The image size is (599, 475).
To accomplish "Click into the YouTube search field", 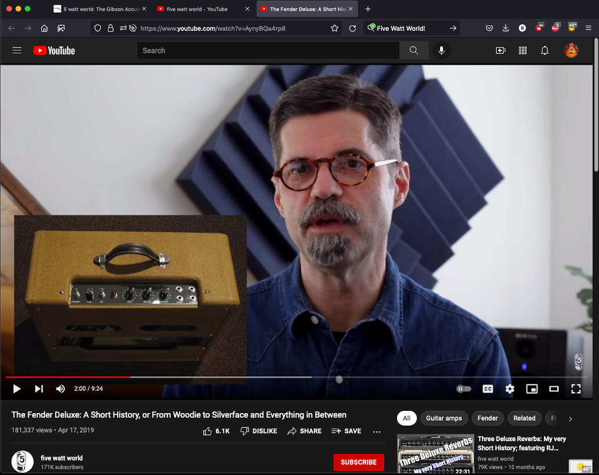I will pyautogui.click(x=268, y=50).
